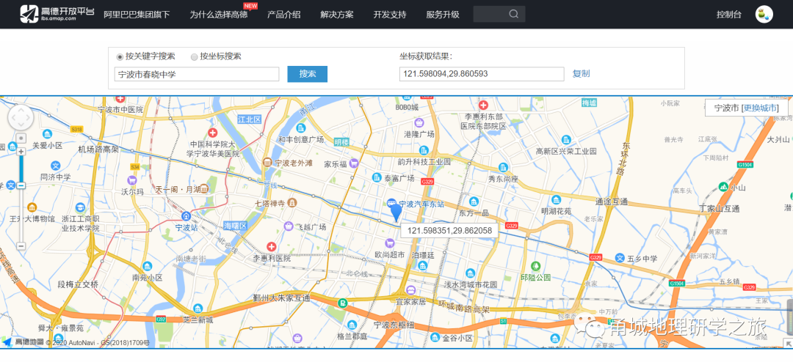
Task: Click the zoom slider handle
Action: point(21,185)
